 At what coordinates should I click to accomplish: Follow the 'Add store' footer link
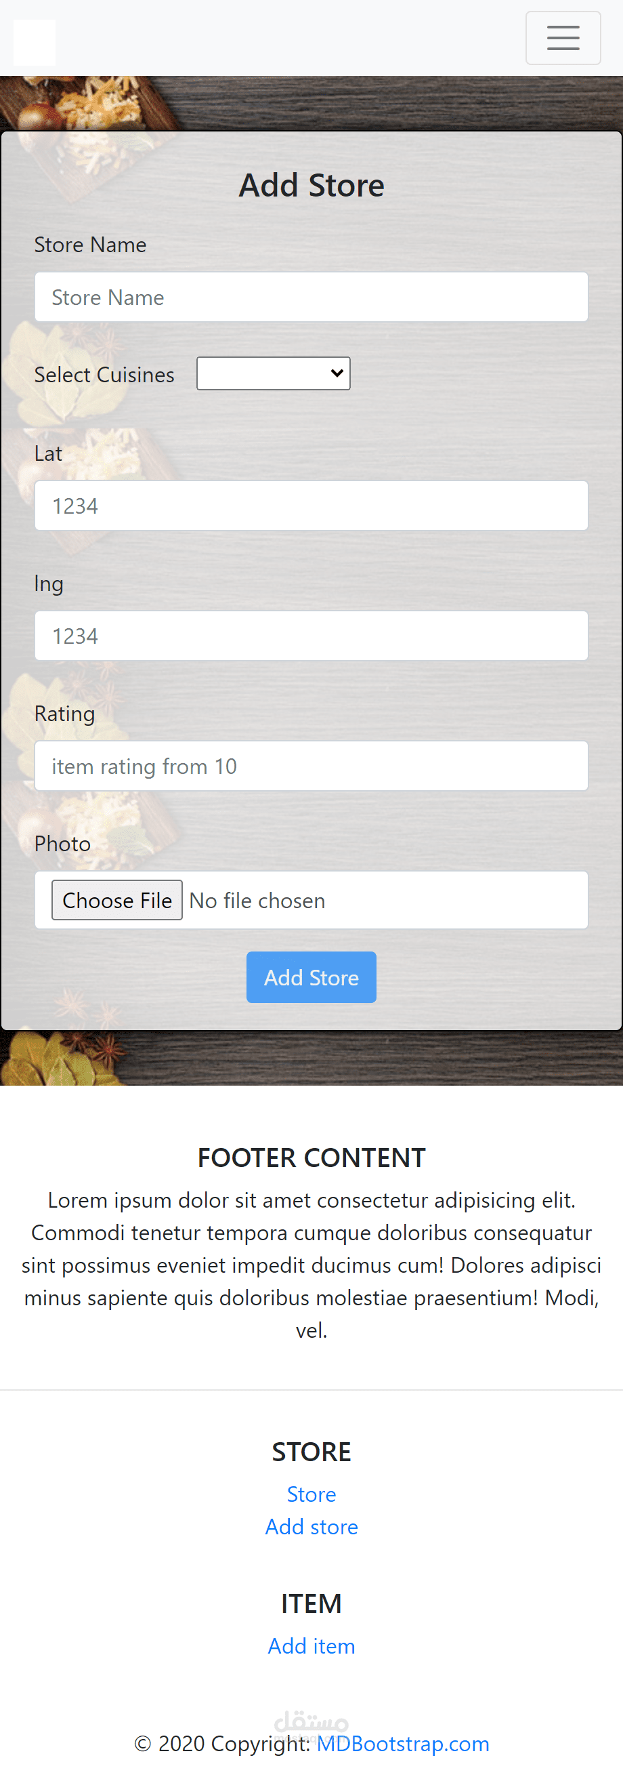pyautogui.click(x=311, y=1528)
